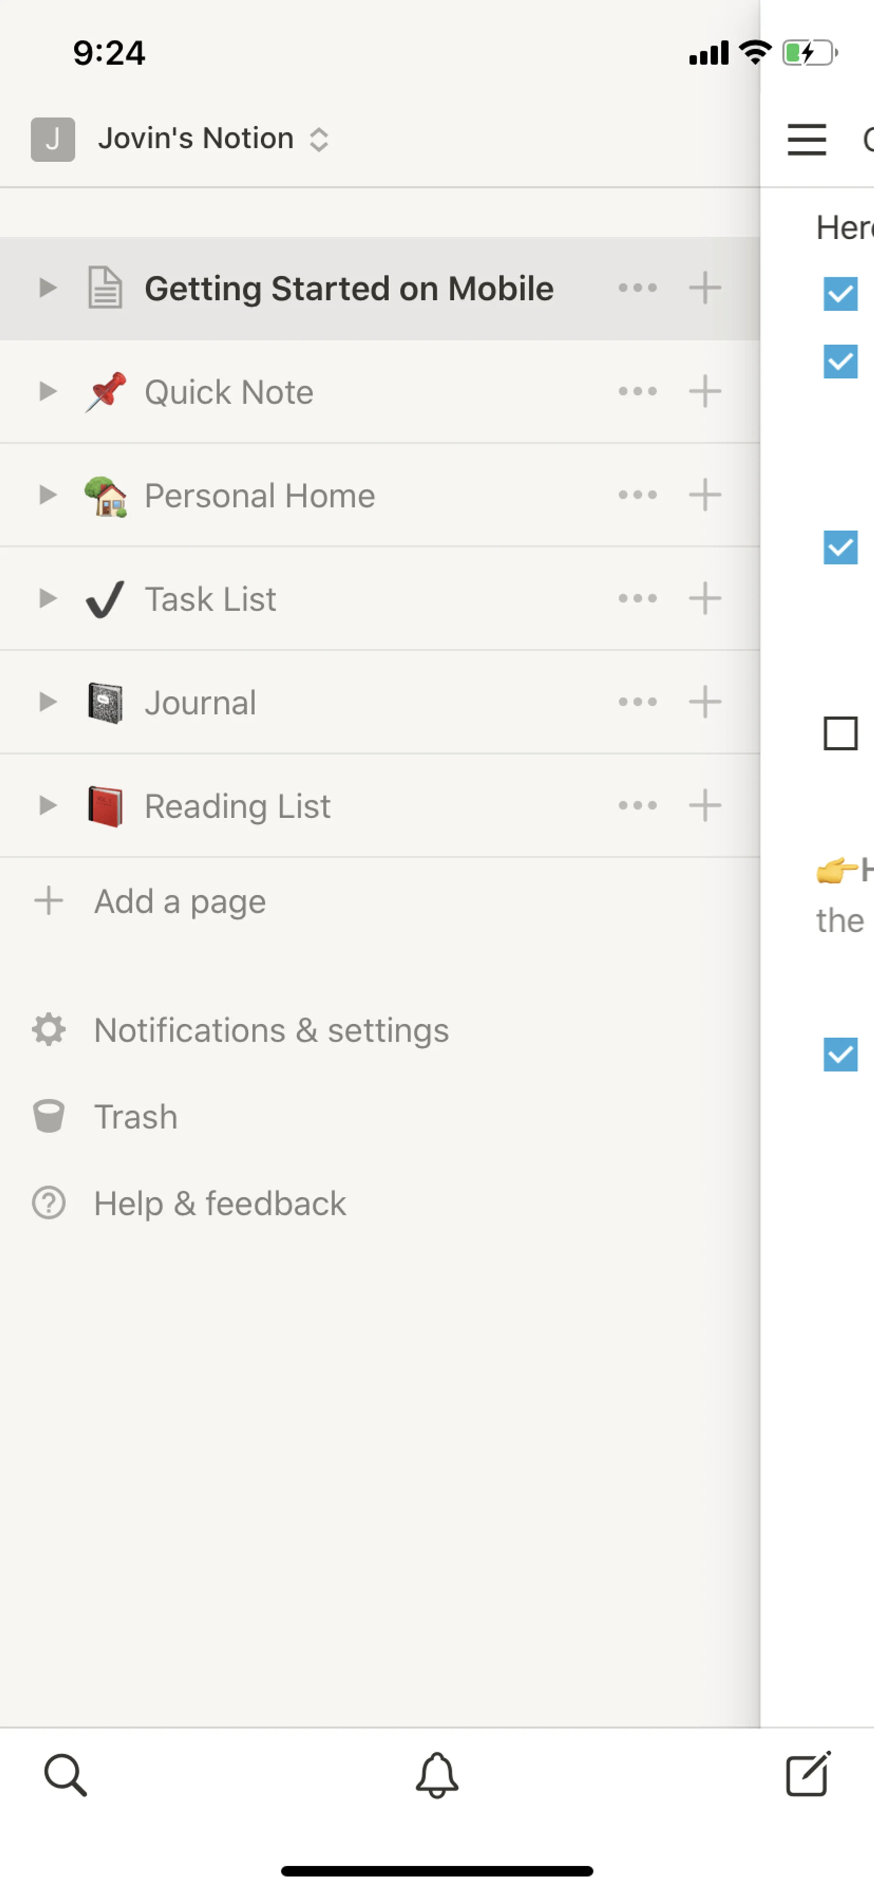874x1893 pixels.
Task: Add a subpage inside Journal
Action: click(705, 702)
